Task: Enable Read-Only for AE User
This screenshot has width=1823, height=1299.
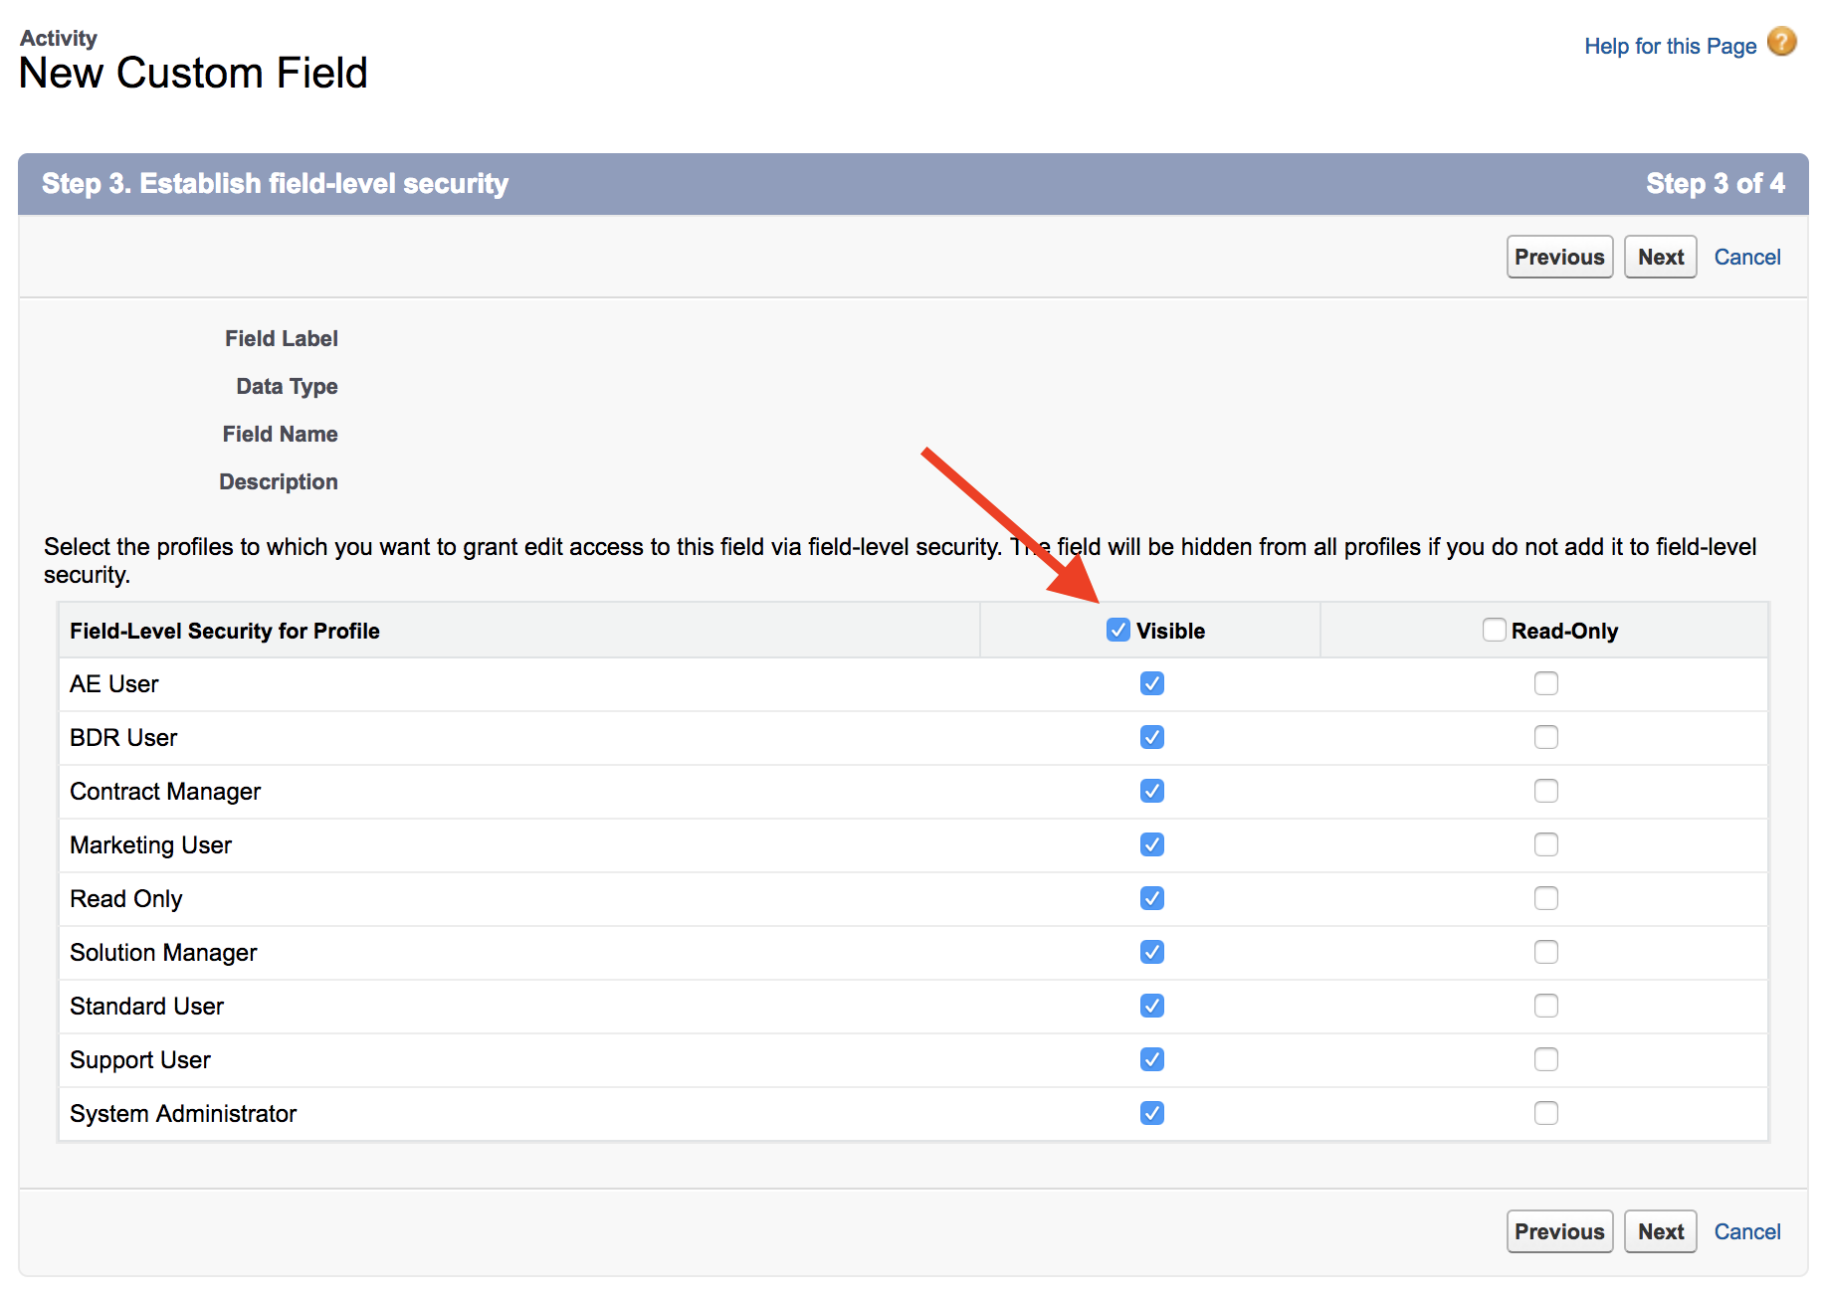Action: coord(1545,683)
